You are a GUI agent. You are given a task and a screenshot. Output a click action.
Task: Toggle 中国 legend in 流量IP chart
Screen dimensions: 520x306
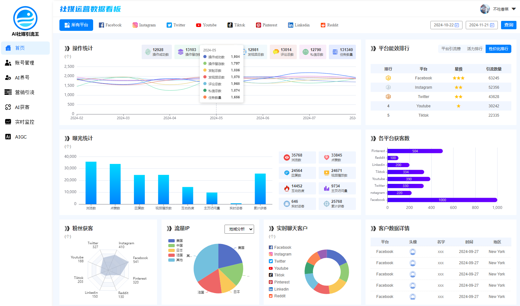(x=176, y=246)
